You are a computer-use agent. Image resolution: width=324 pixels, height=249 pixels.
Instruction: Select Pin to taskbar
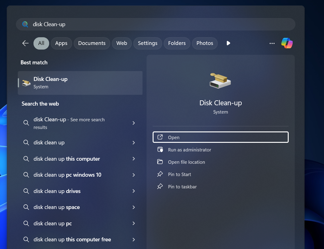point(221,187)
